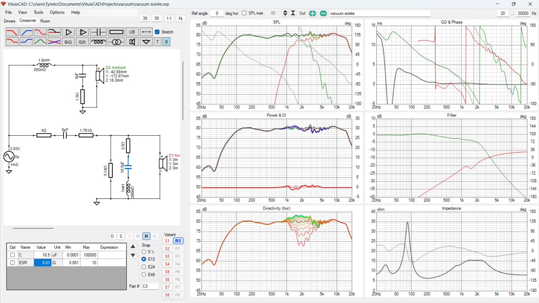The image size is (539, 303).
Task: Select the E24 snap option
Action: [x=144, y=267]
